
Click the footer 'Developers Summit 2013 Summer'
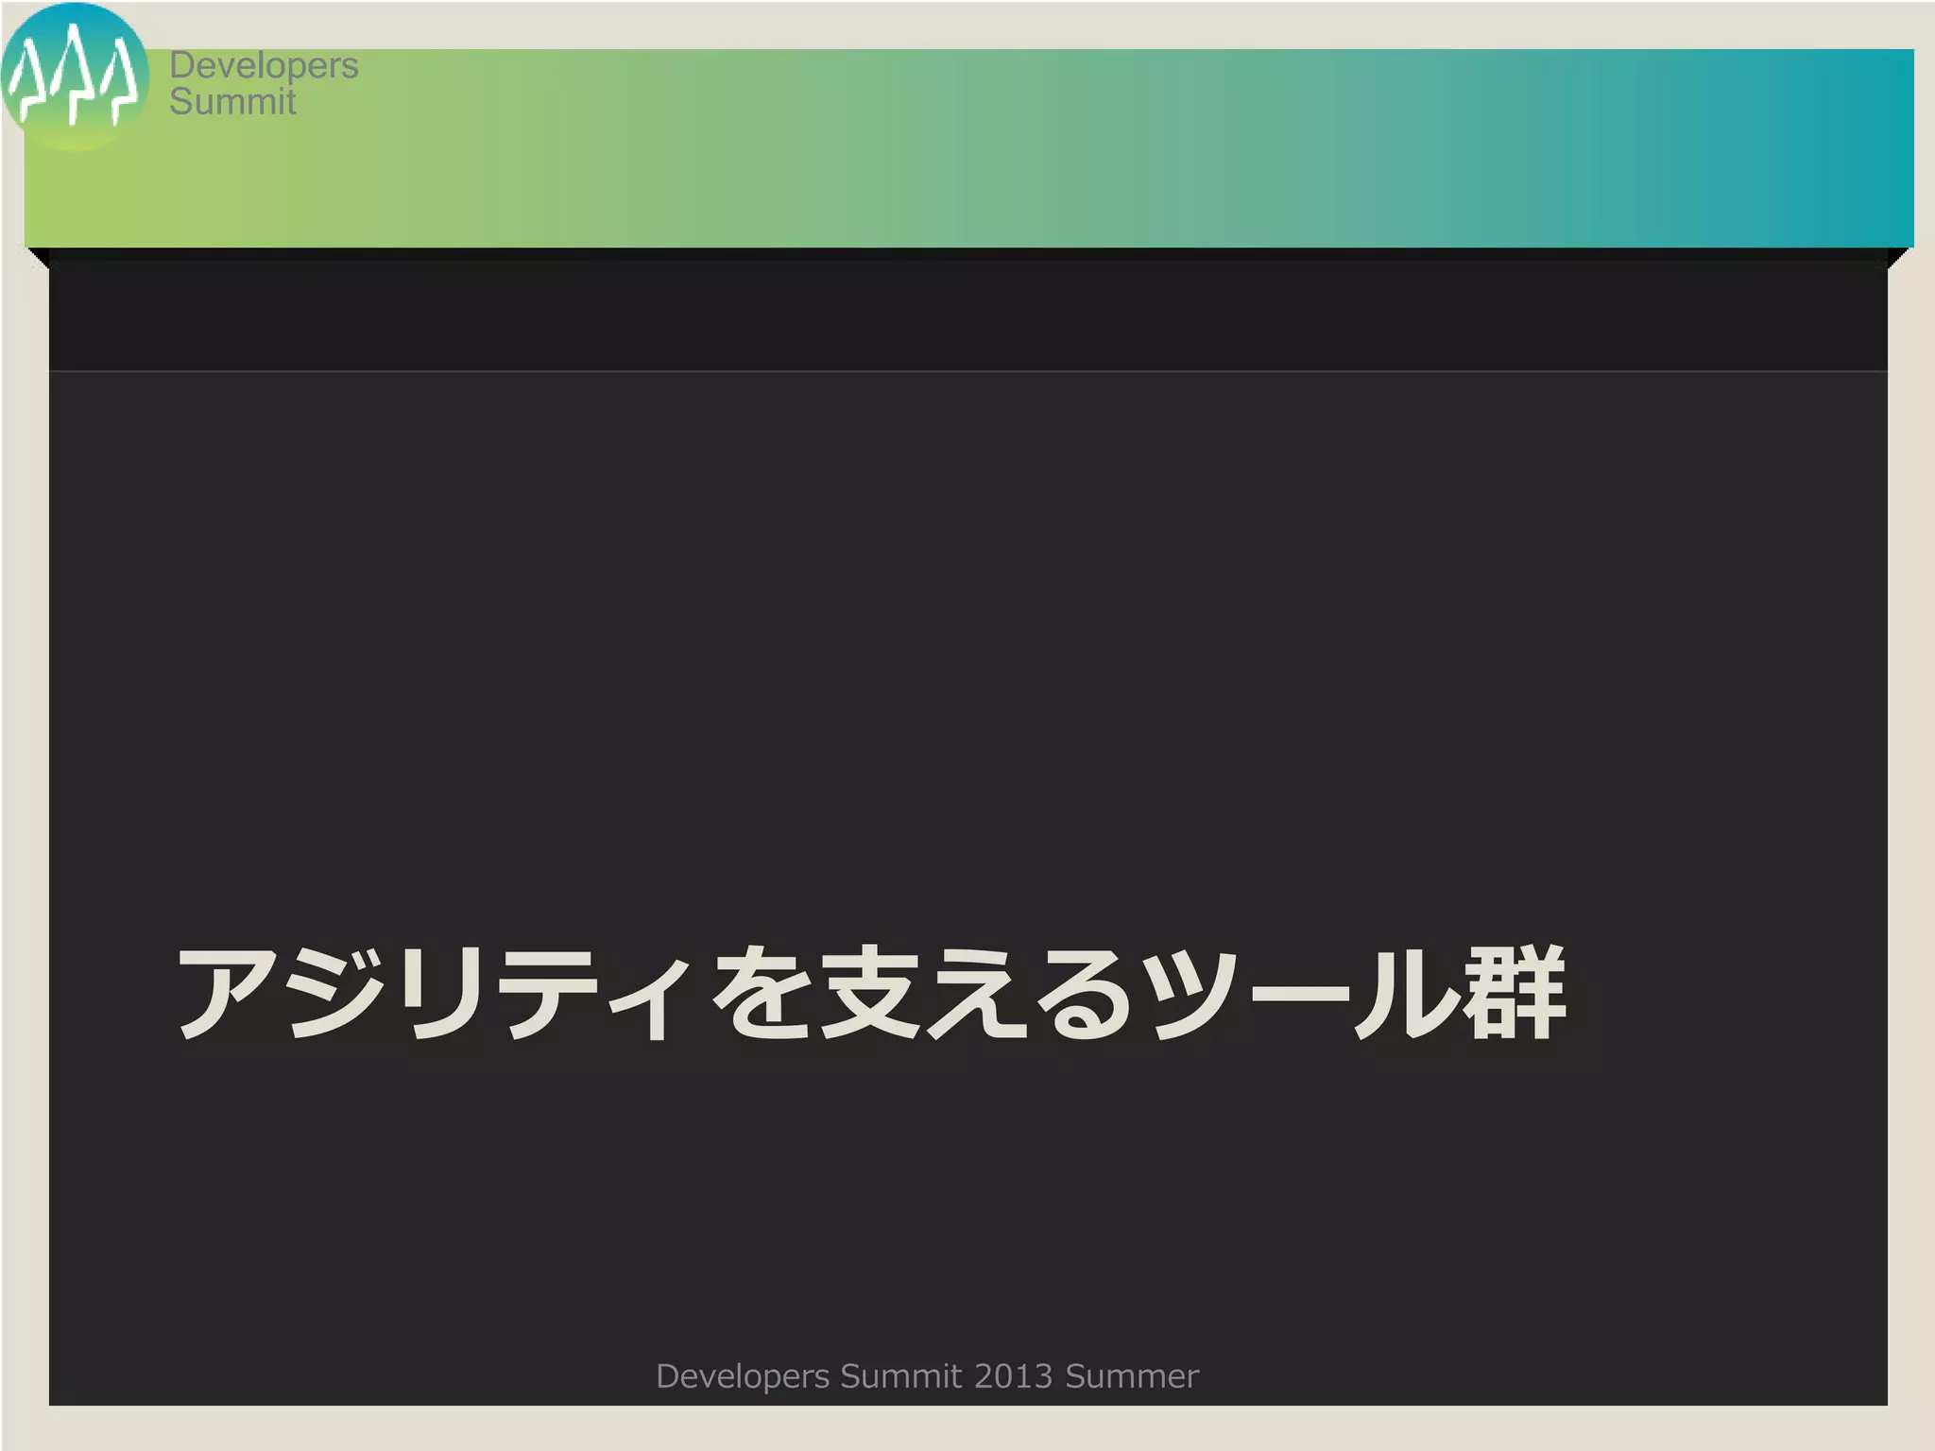[927, 1376]
